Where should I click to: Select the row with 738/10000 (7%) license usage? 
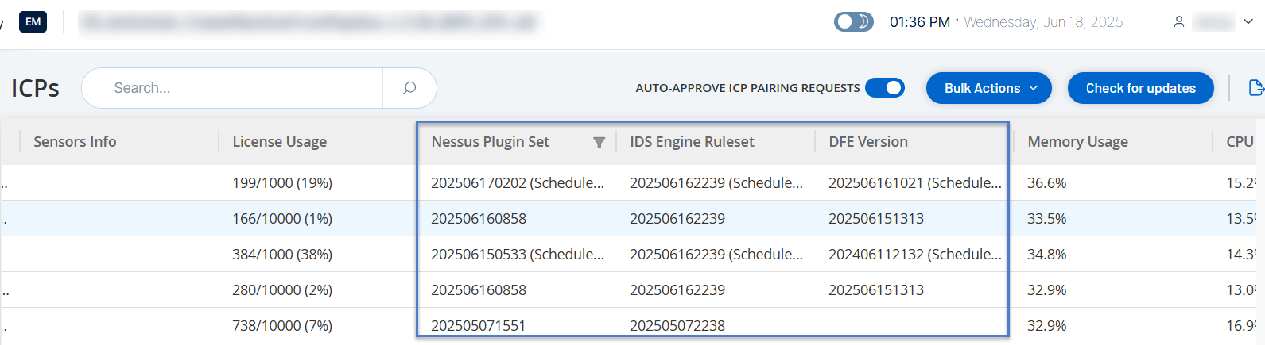282,326
